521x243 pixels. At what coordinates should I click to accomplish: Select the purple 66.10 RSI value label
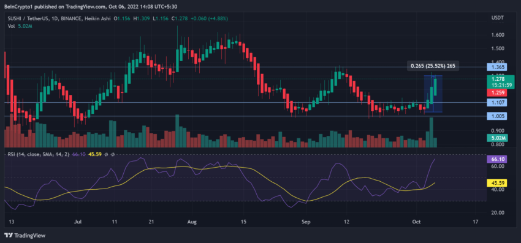click(497, 159)
